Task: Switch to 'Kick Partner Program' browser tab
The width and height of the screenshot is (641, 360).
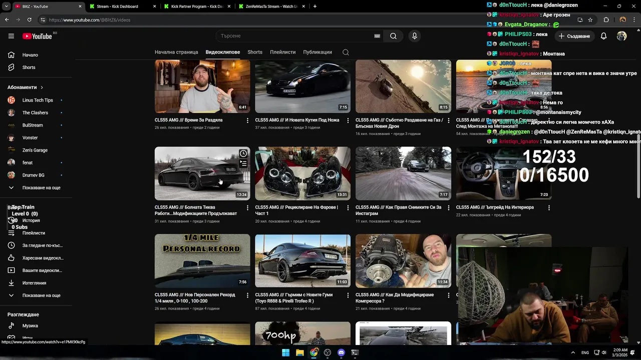Action: 196,6
